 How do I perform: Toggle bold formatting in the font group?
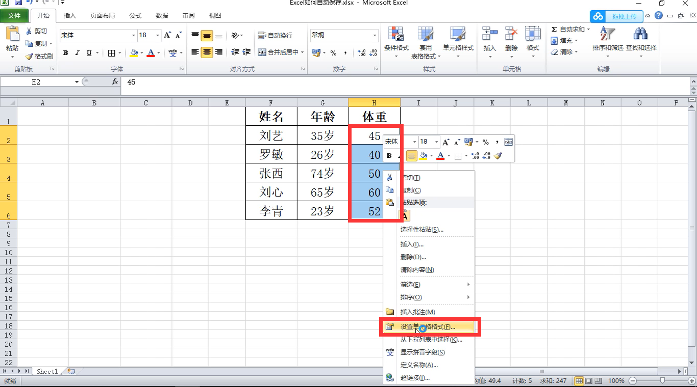coord(65,52)
